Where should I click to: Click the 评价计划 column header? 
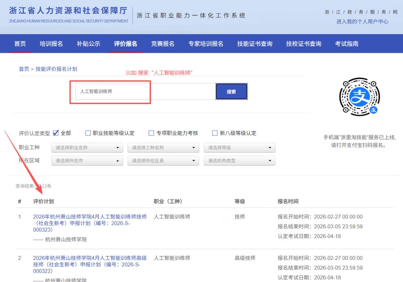click(x=43, y=201)
